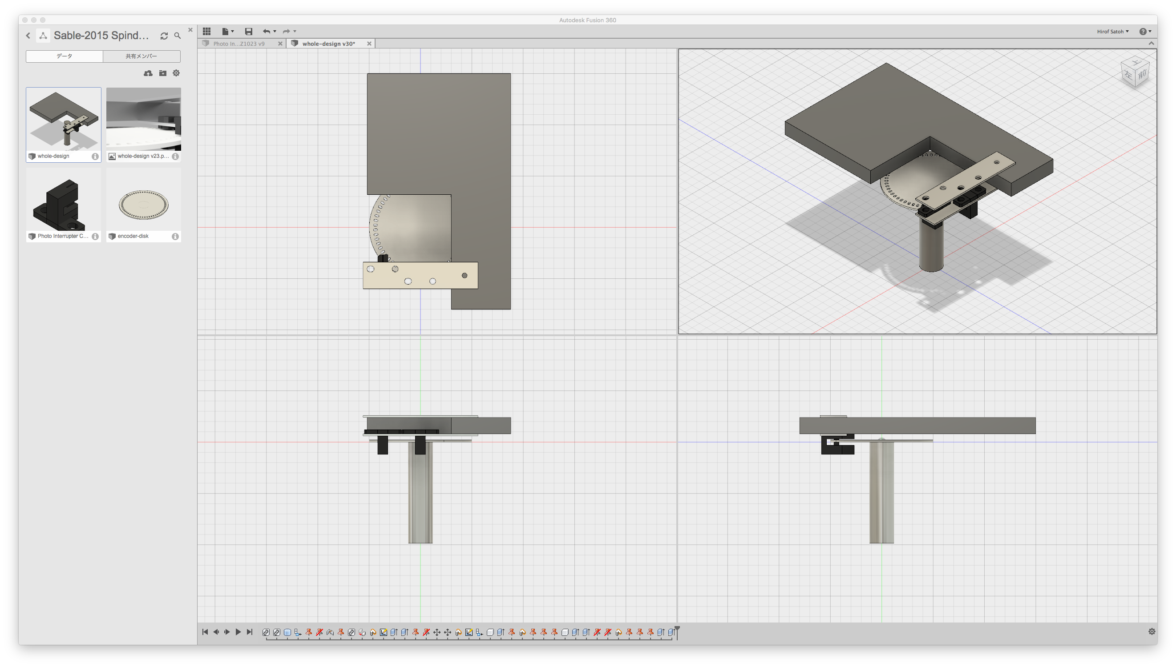
Task: Click the ViewCube in the perspective viewport
Action: (1135, 73)
